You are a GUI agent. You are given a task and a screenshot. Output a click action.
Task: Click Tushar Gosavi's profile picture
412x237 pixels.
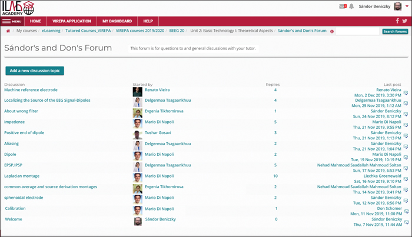point(137,135)
